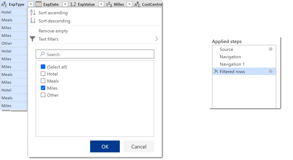This screenshot has width=293, height=160.
Task: Click the 'Other' cell in ExpType column
Action: pos(14,43)
